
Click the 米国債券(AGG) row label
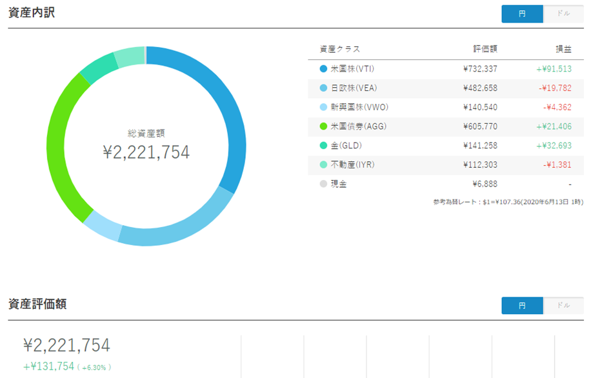357,126
